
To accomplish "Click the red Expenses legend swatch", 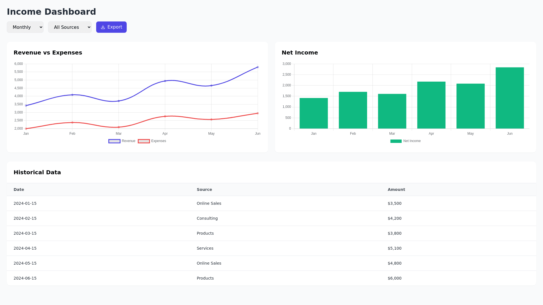I will tap(144, 141).
